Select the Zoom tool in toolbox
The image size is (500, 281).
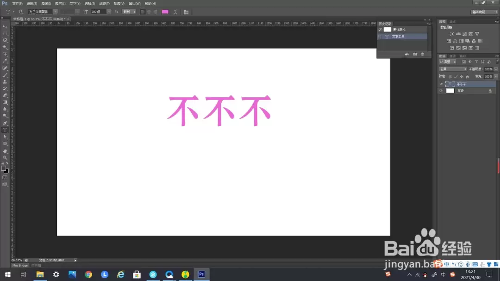(x=5, y=157)
